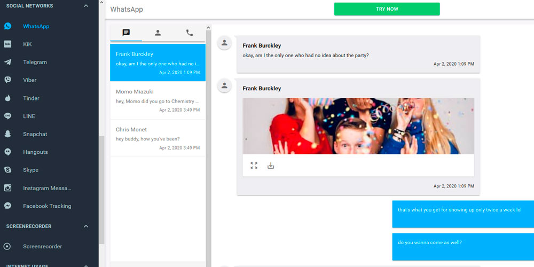Open the Tinder menu label
534x267 pixels.
tap(32, 98)
